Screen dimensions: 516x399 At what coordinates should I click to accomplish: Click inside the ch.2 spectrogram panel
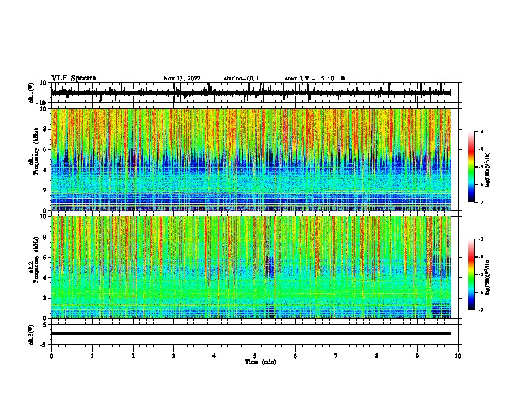pyautogui.click(x=251, y=267)
